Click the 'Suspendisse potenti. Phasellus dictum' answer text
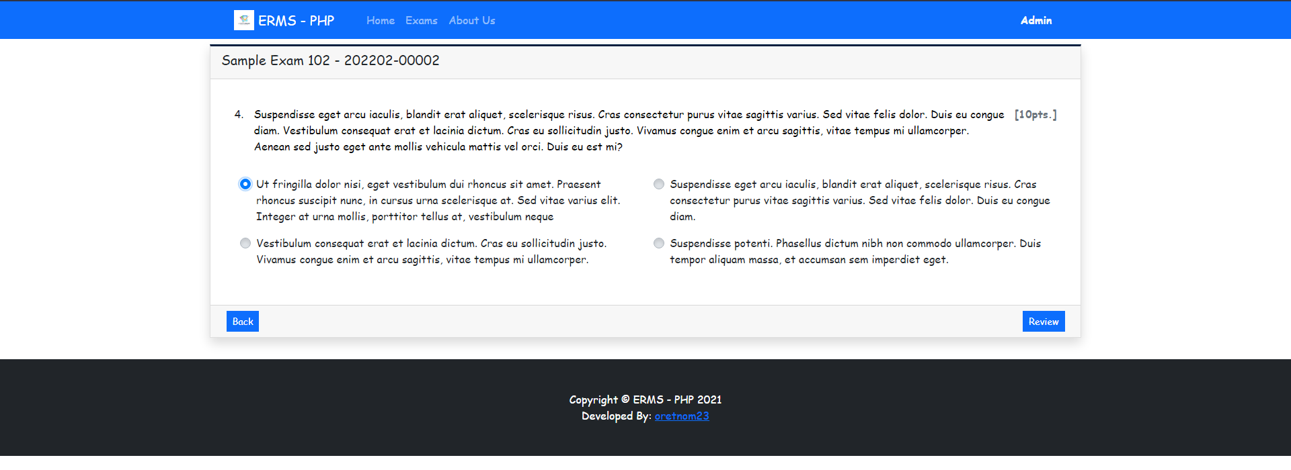 pos(855,252)
